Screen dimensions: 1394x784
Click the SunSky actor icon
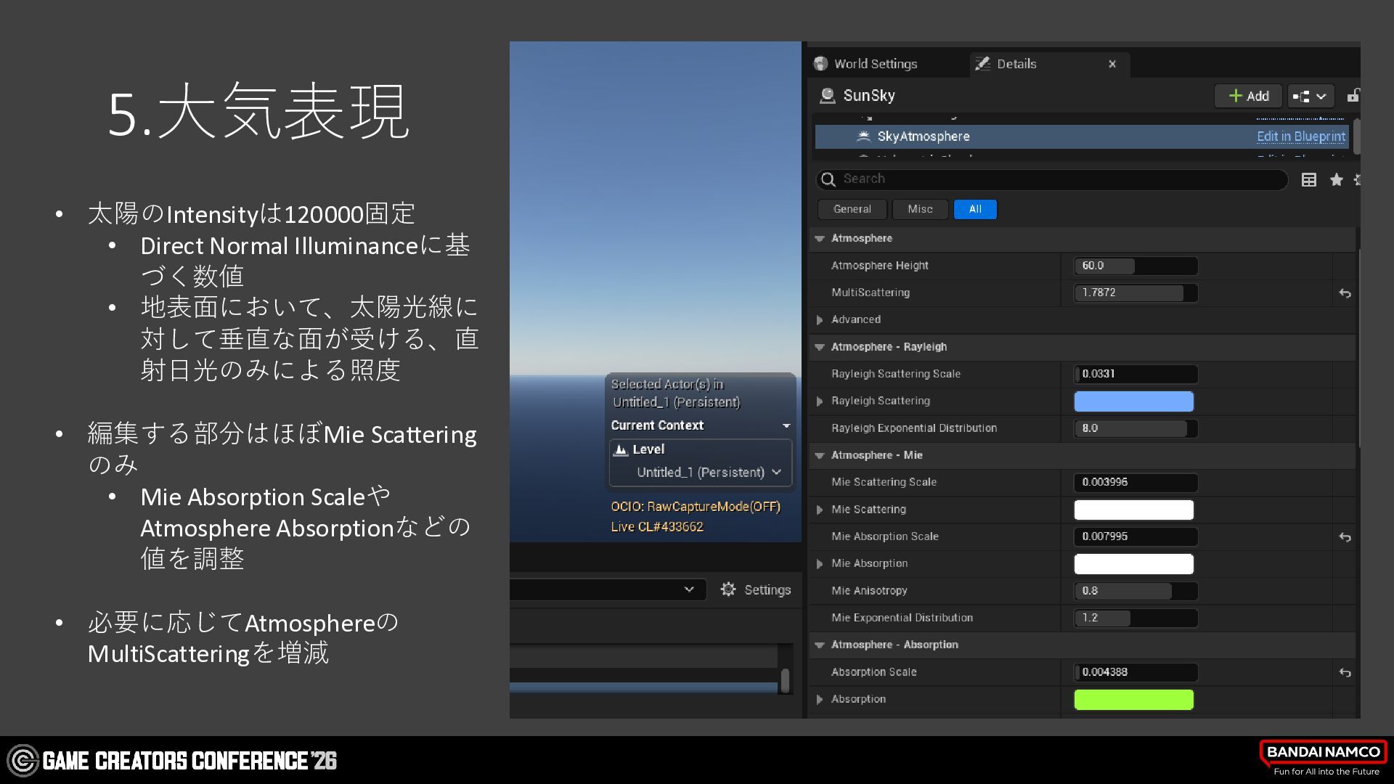pos(827,96)
